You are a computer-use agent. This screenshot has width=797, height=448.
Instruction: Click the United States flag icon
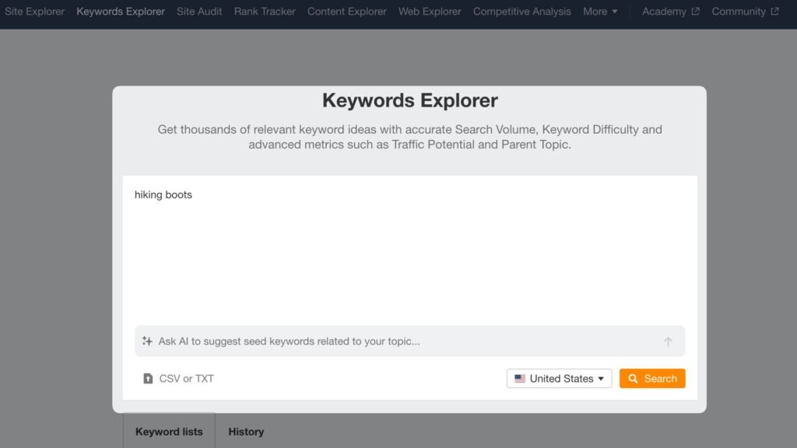point(520,379)
